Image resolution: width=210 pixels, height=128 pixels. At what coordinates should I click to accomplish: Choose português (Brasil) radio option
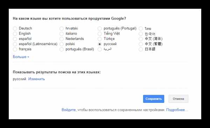pyautogui.click(x=62, y=49)
